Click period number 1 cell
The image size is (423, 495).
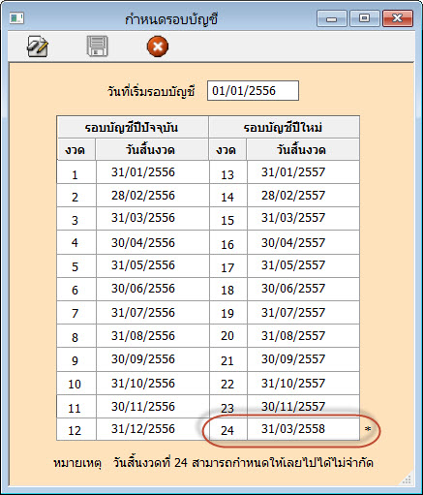click(76, 172)
